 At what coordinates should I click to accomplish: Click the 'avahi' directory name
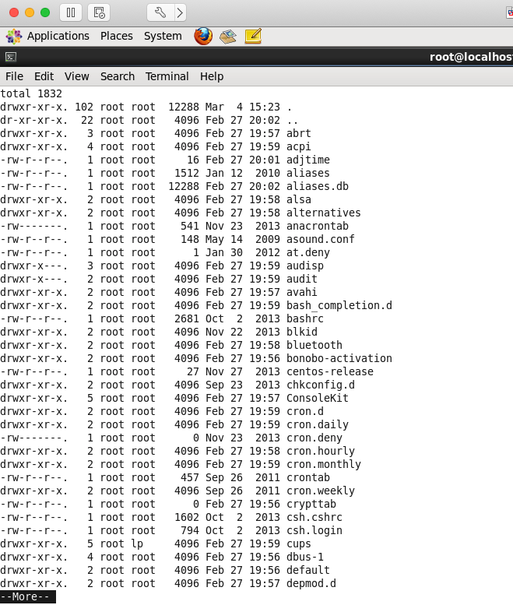point(301,293)
